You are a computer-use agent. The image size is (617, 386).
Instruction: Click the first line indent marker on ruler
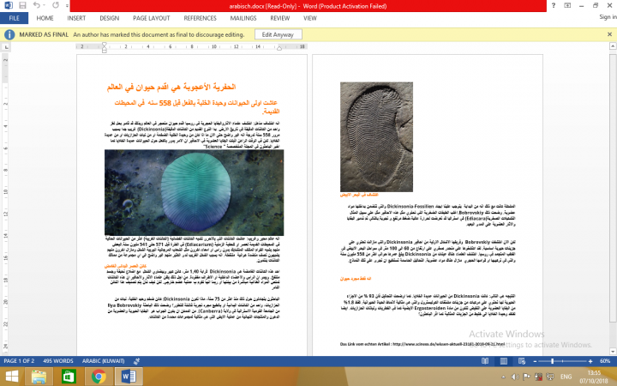click(105, 45)
